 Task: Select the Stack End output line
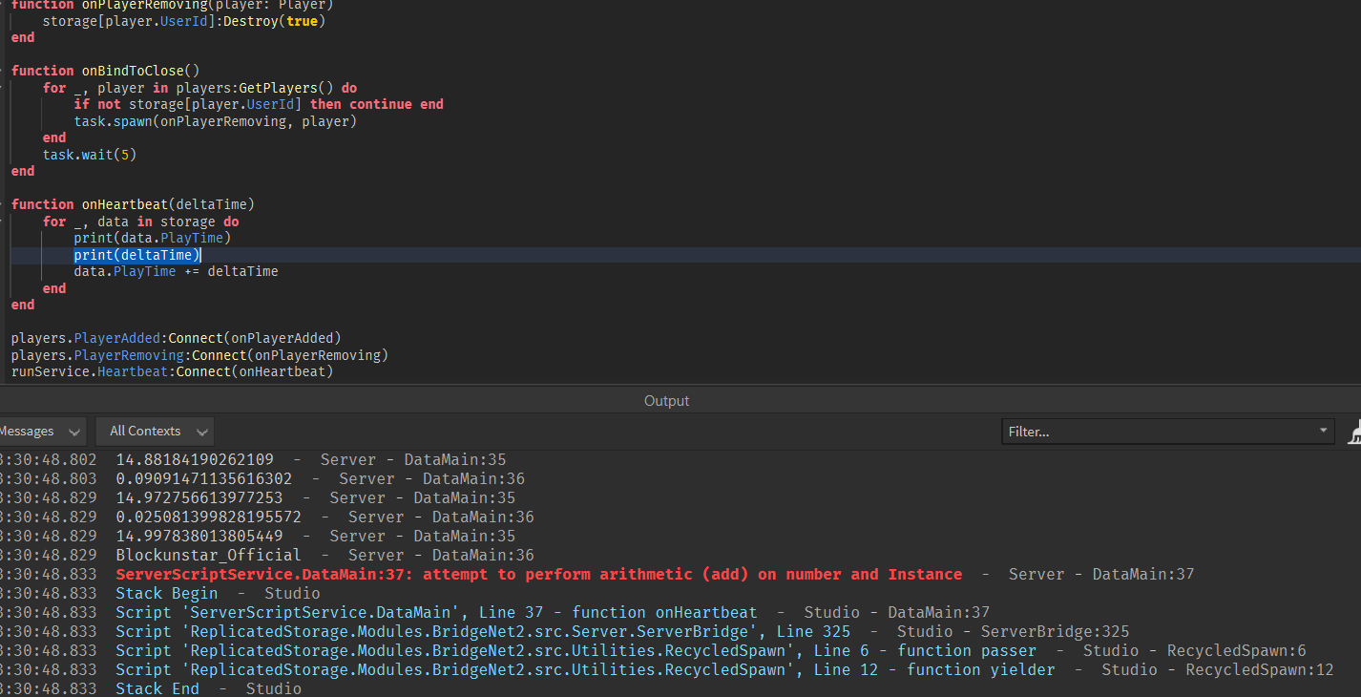point(157,689)
